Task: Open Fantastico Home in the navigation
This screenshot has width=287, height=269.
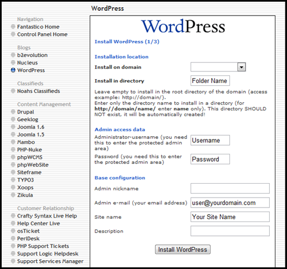Action: [38, 27]
